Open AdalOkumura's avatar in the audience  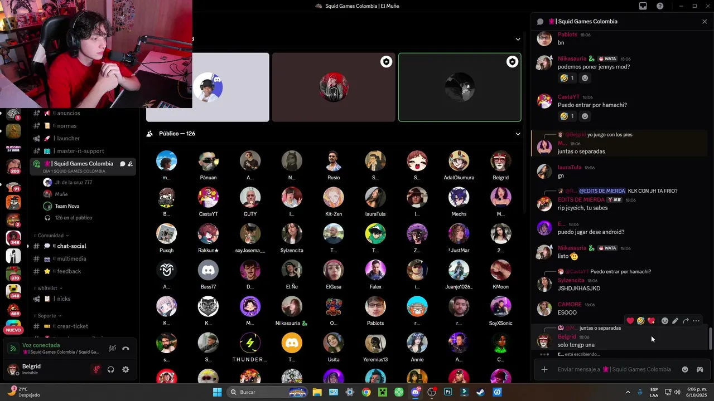tap(459, 161)
